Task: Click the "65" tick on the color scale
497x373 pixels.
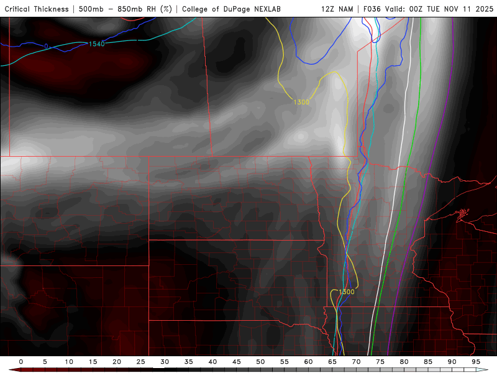Action: pyautogui.click(x=332, y=362)
